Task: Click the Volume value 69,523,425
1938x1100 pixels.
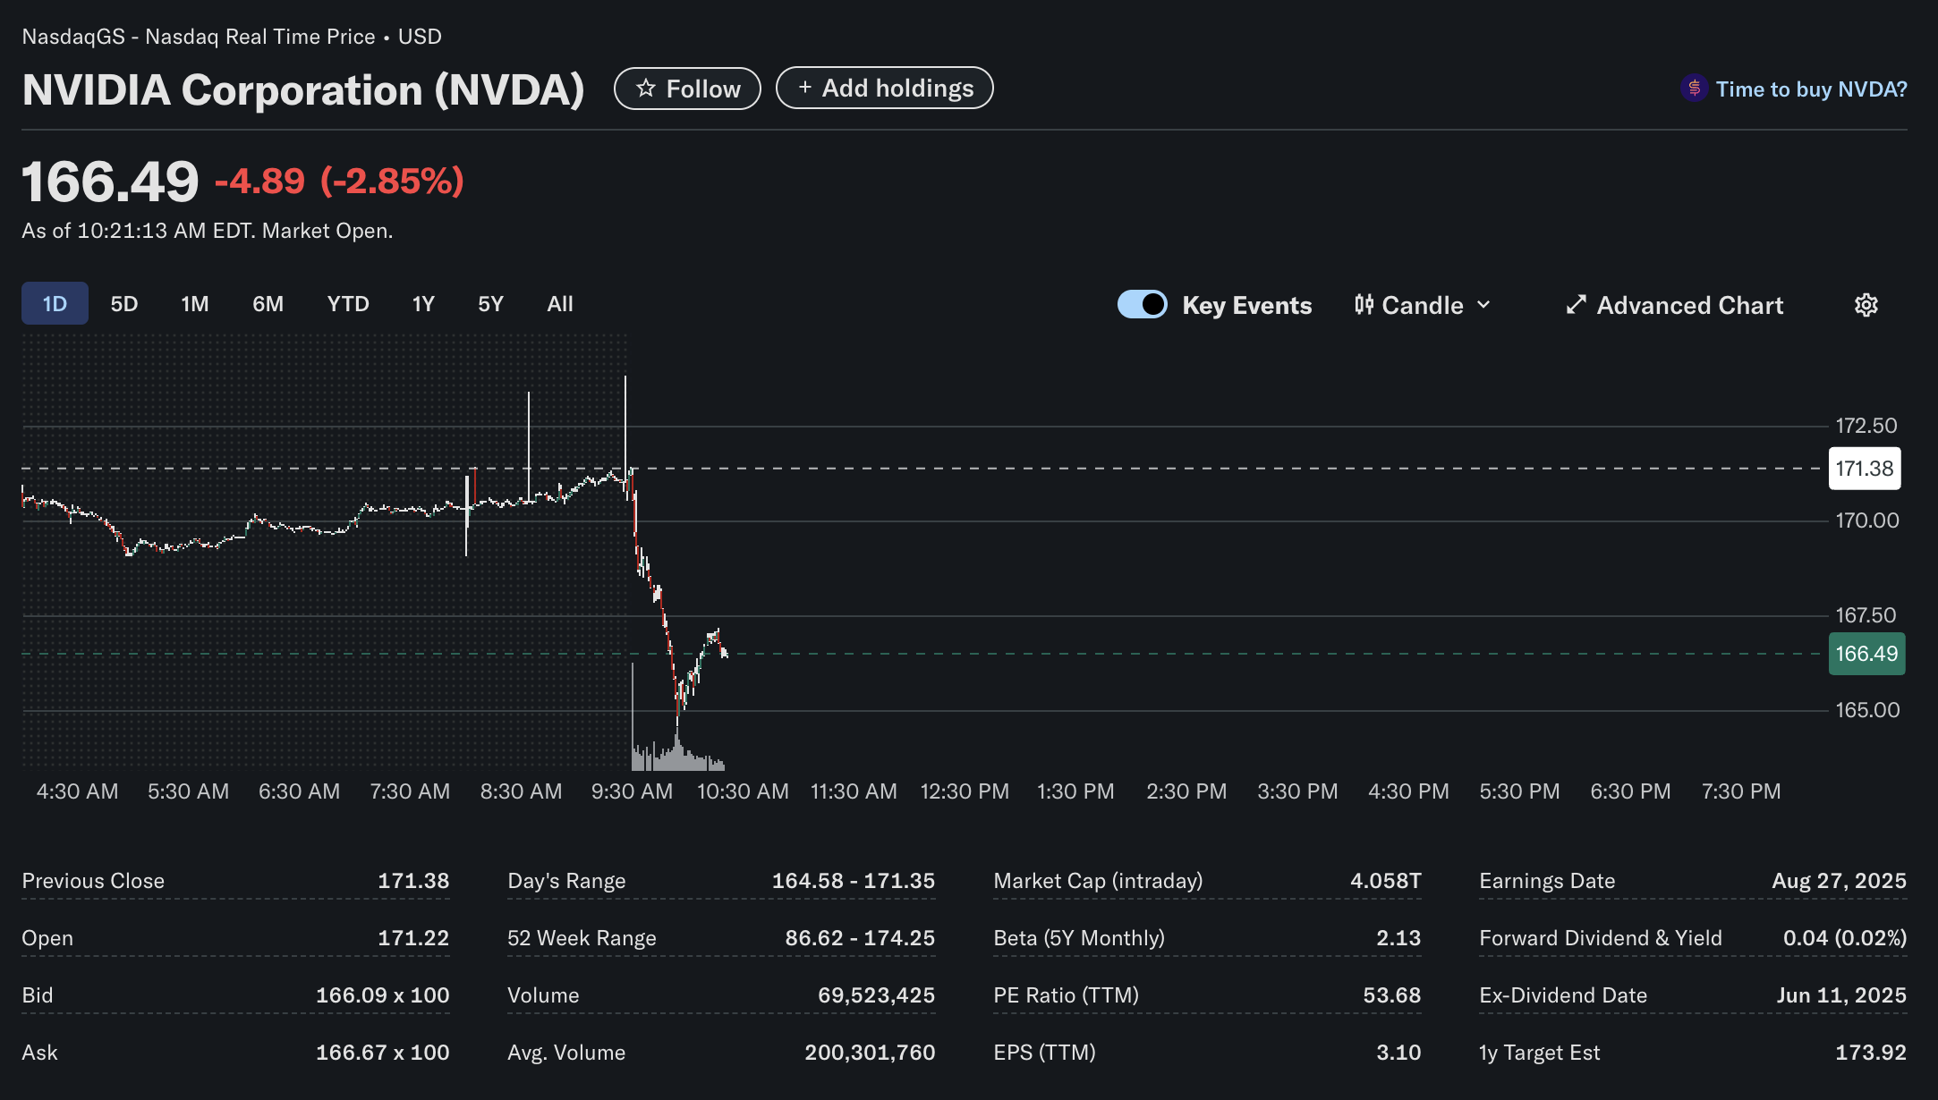Action: 876,995
